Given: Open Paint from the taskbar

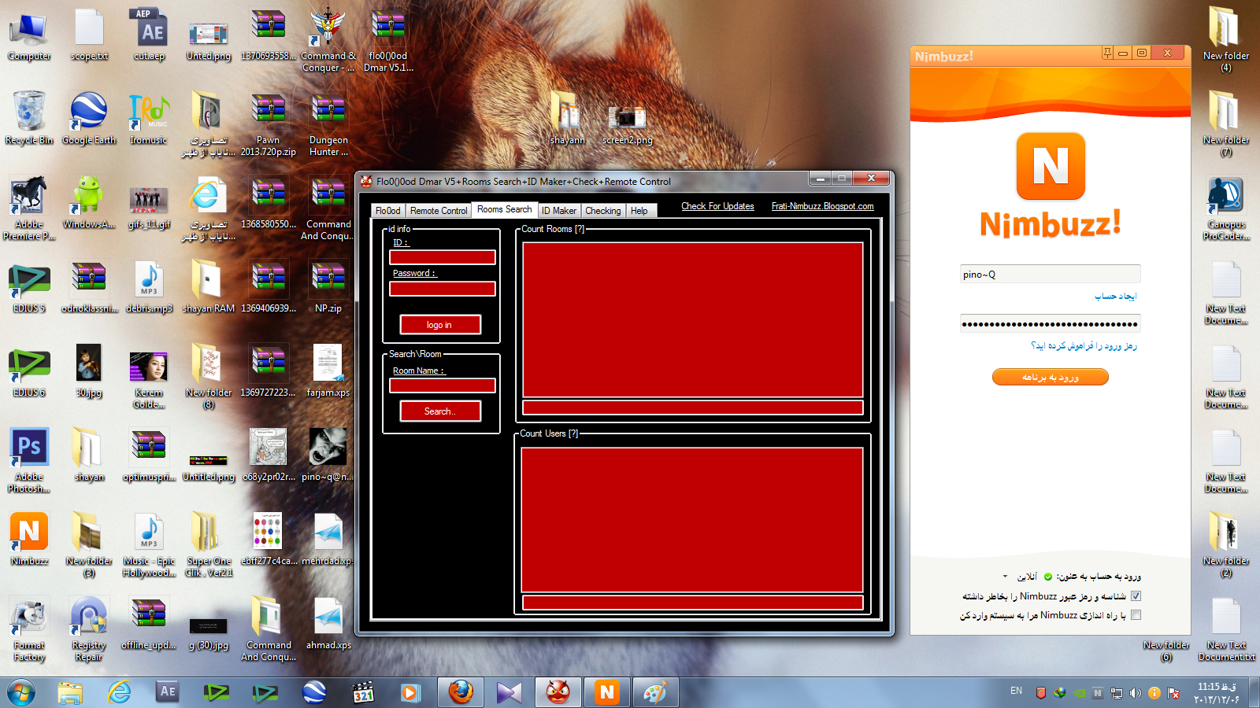Looking at the screenshot, I should [x=656, y=692].
